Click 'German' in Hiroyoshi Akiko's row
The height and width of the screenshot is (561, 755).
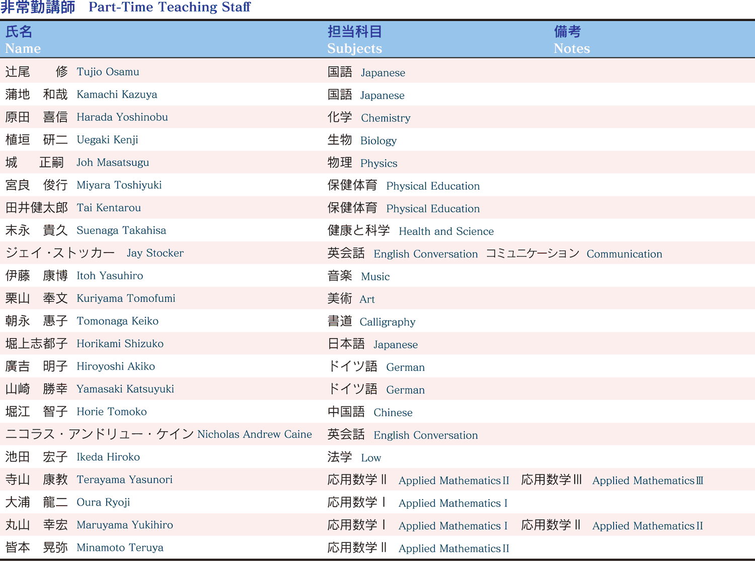tap(405, 367)
